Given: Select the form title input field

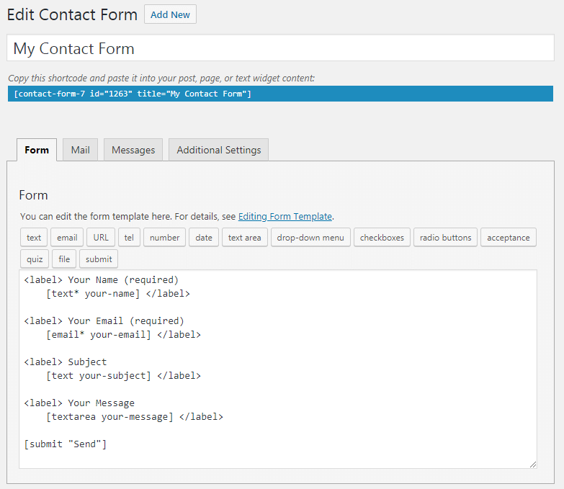Looking at the screenshot, I should [280, 48].
